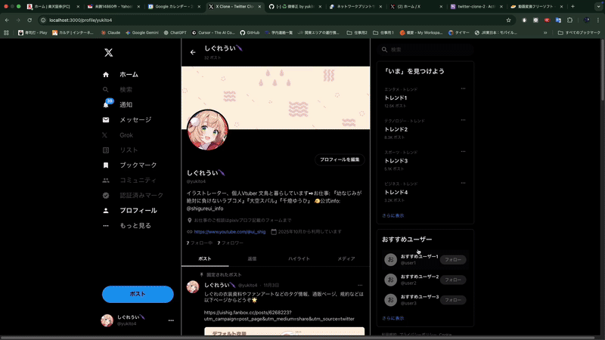Click the 検索 search input field
Screen dimensions: 605x340
[x=425, y=50]
